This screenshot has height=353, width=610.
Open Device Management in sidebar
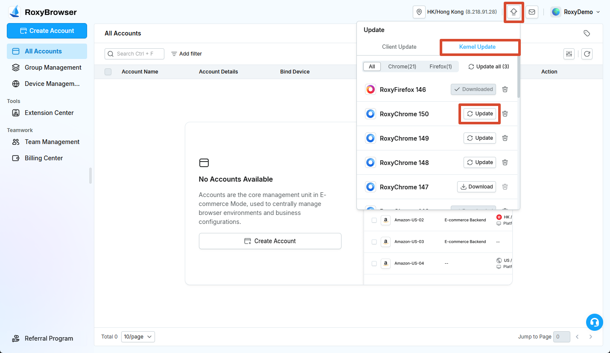point(47,84)
